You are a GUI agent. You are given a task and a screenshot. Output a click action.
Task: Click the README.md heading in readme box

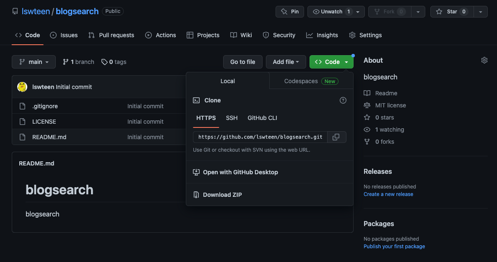(36, 163)
